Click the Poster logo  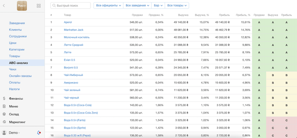[22, 6]
